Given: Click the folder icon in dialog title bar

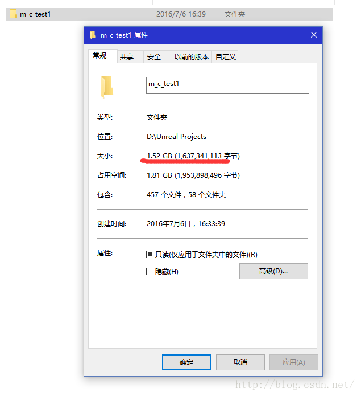Looking at the screenshot, I should coord(93,35).
